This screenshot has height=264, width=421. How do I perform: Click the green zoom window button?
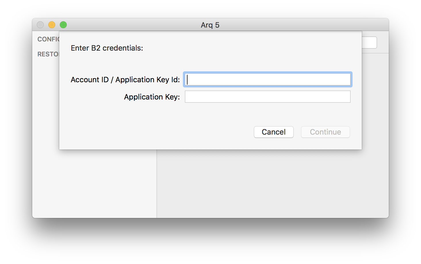pos(63,25)
